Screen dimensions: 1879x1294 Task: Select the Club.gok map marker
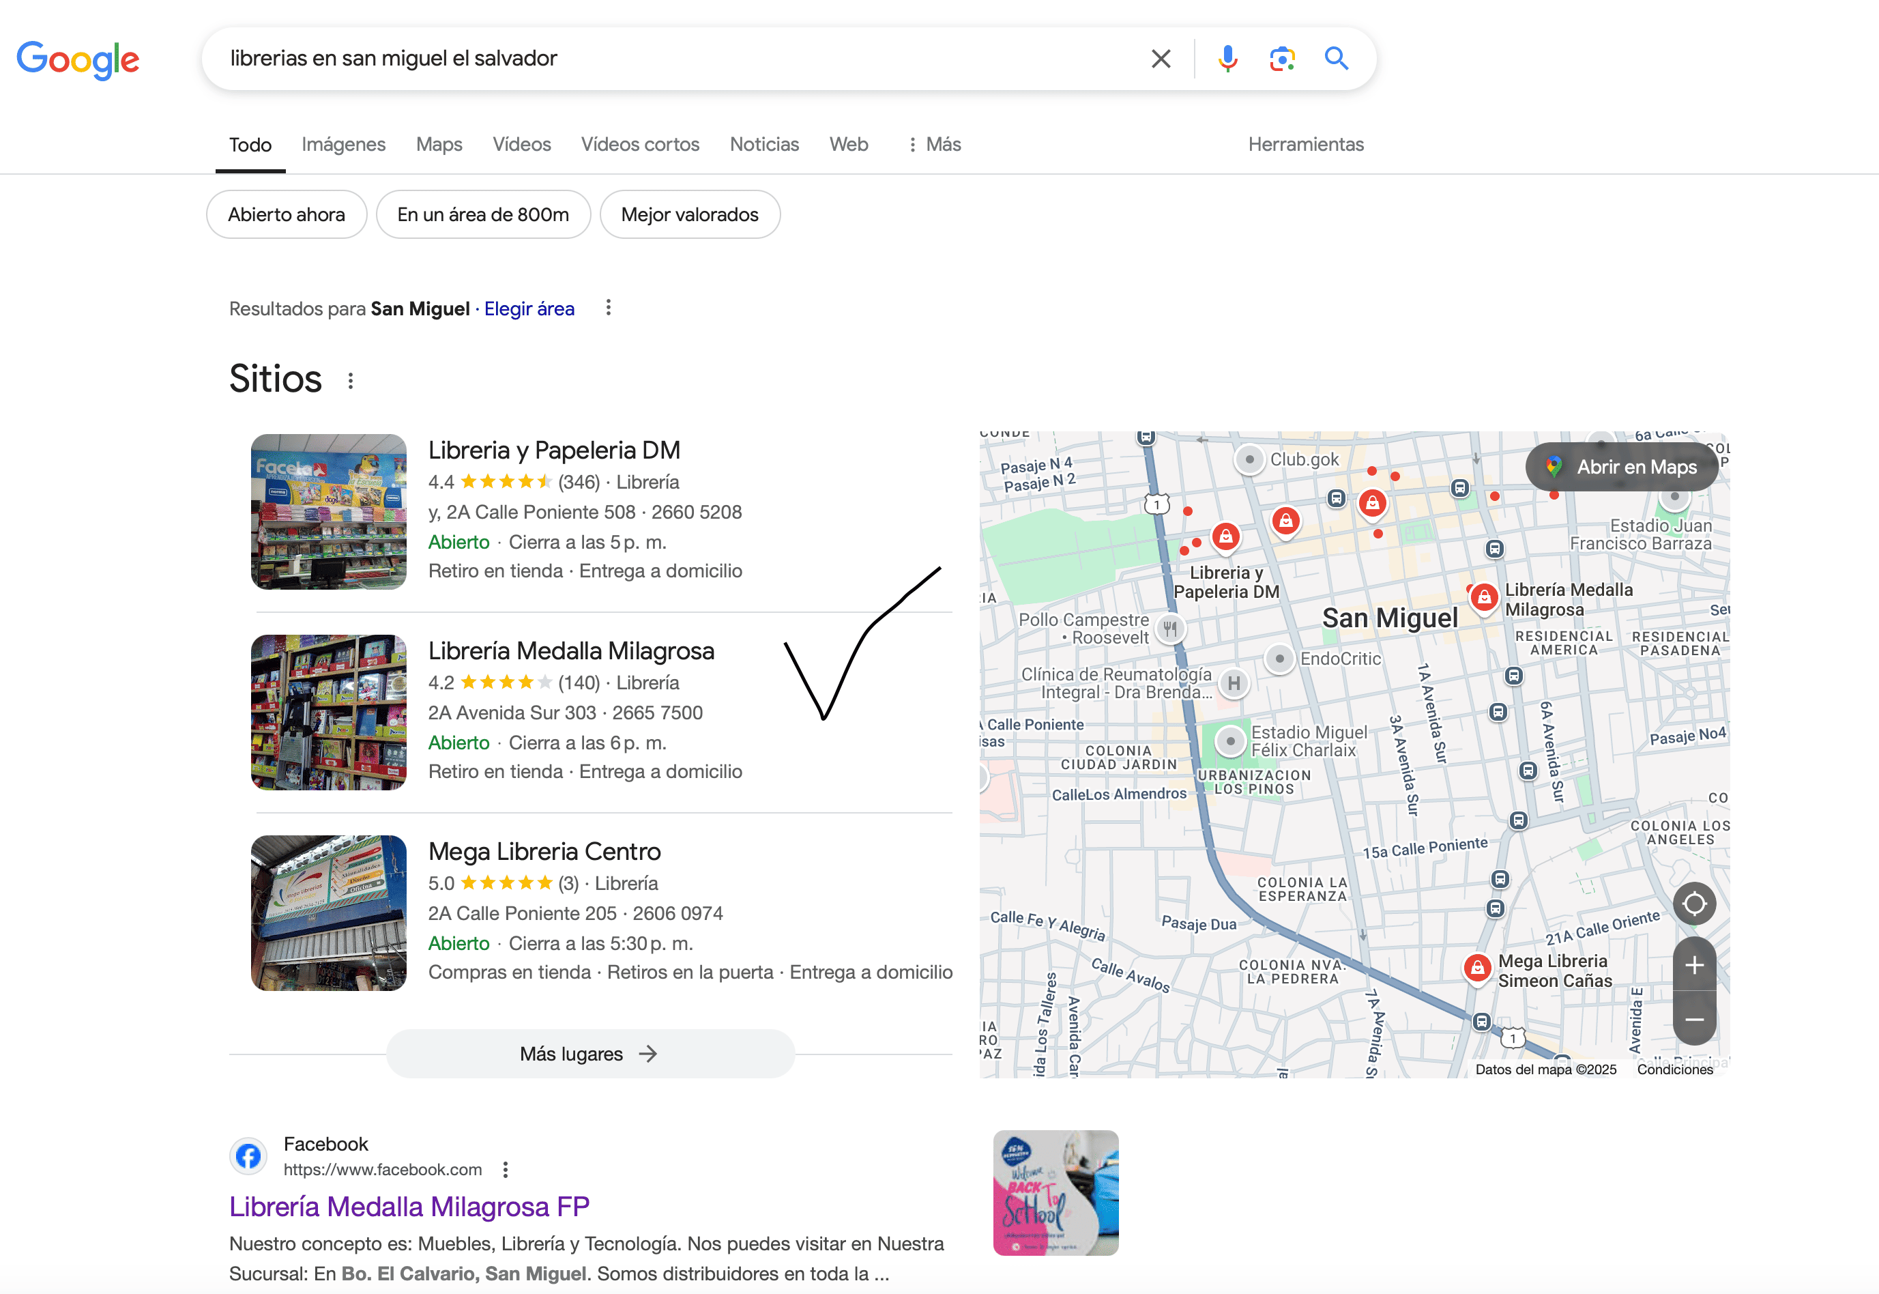1249,459
